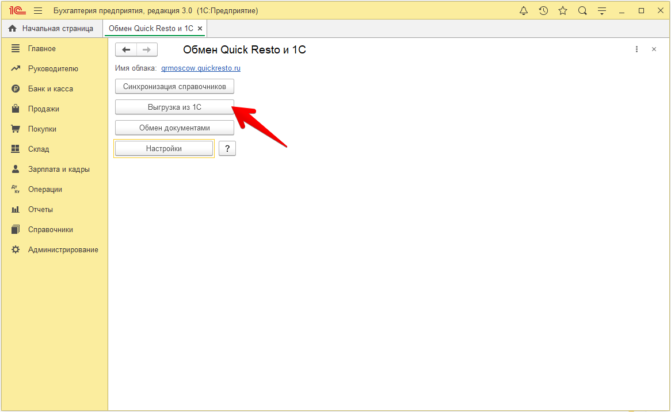Click the back arrow navigation button
Viewport: 671px width, 412px height.
click(x=126, y=49)
